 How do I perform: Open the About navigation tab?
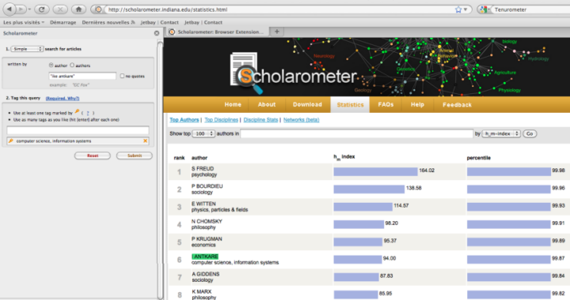point(267,104)
